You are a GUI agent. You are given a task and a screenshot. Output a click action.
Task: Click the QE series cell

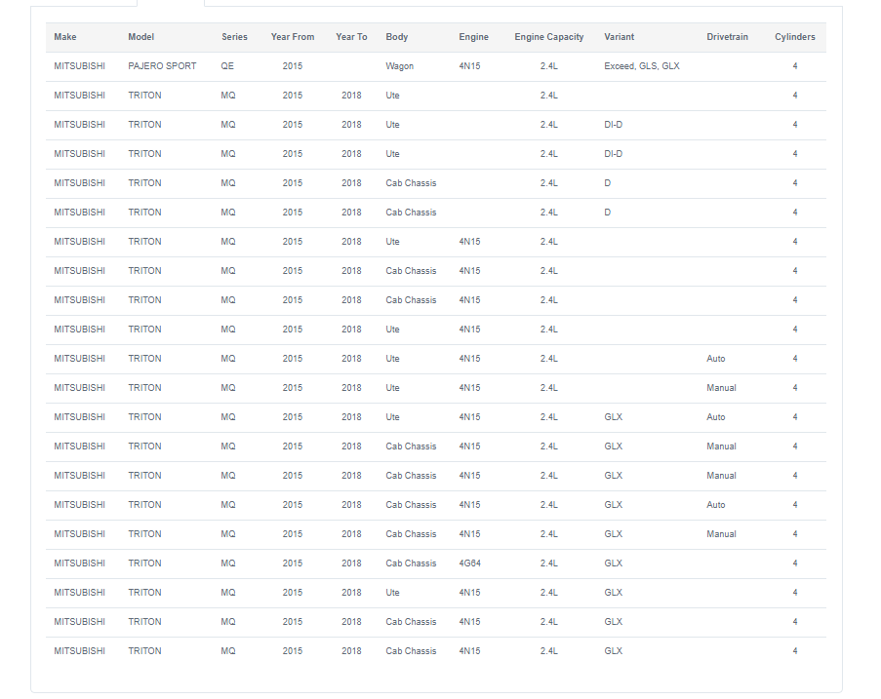pos(227,66)
